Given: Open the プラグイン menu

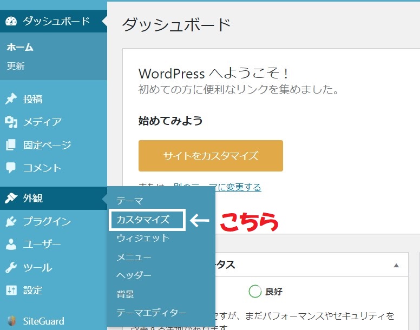Looking at the screenshot, I should click(54, 221).
